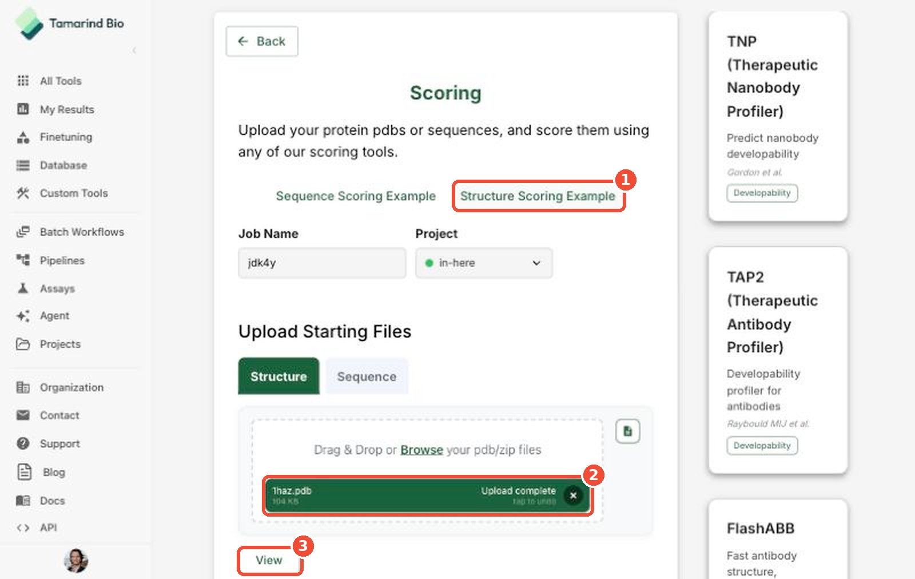
Task: Open Support question mark icon
Action: (x=23, y=443)
